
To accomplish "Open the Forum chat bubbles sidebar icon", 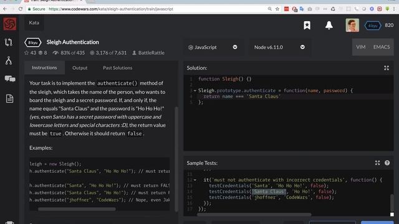I will click(10, 79).
